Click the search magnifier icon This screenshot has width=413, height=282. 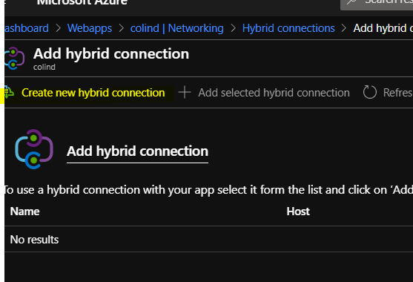click(351, 2)
